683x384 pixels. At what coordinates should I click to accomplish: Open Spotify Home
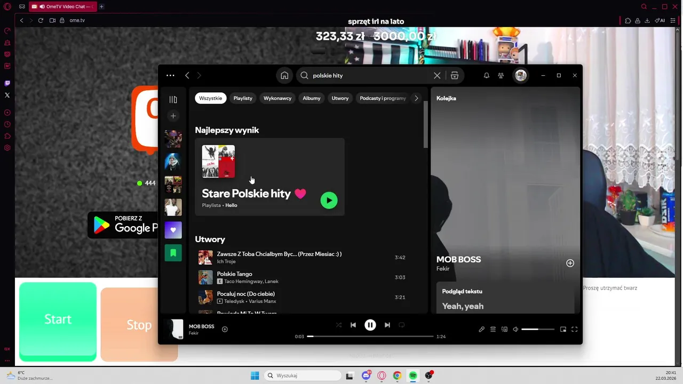pyautogui.click(x=284, y=76)
